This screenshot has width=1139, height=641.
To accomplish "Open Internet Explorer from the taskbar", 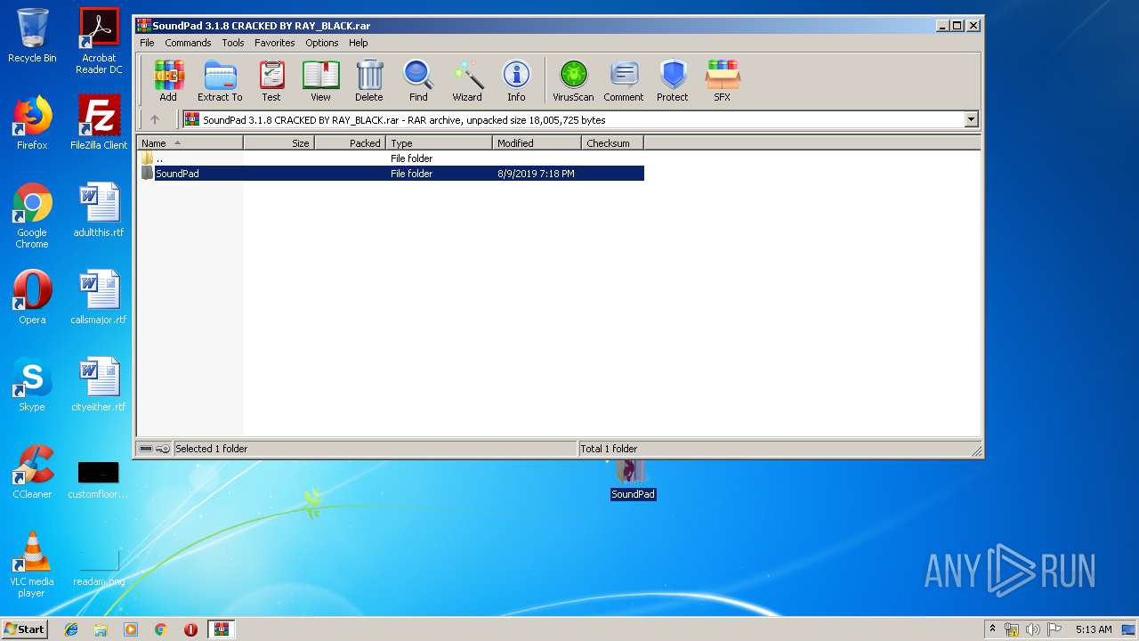I will click(x=71, y=629).
